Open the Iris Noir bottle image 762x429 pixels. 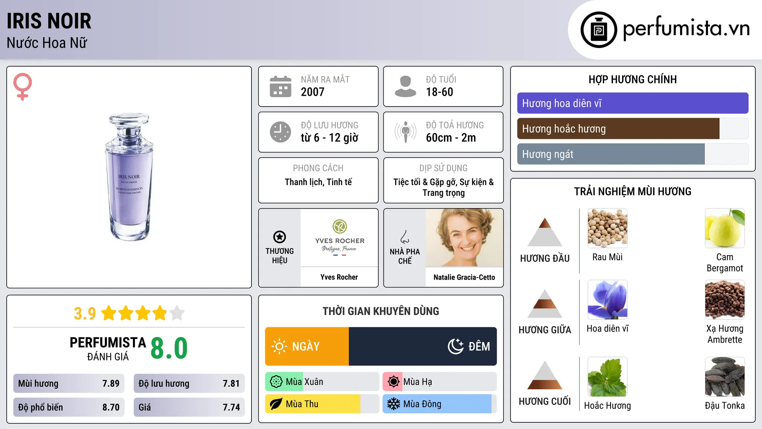click(129, 177)
